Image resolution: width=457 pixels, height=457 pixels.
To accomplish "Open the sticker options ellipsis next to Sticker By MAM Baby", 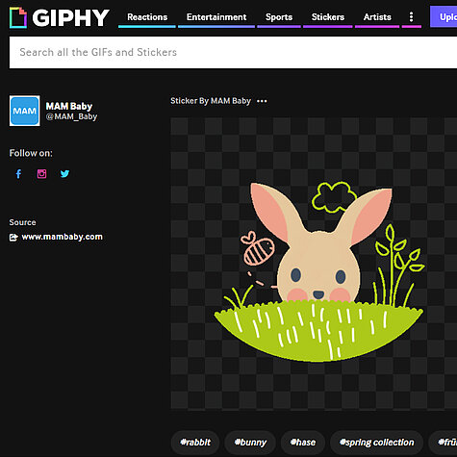I will coord(262,101).
